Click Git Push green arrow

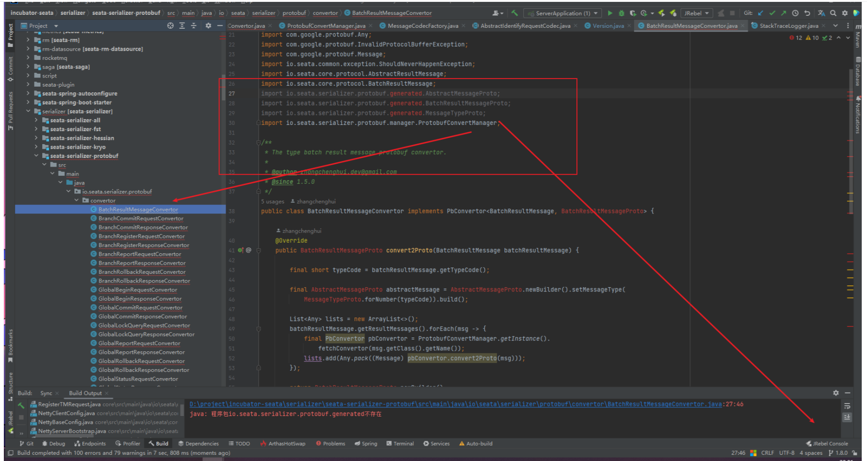[x=784, y=13]
